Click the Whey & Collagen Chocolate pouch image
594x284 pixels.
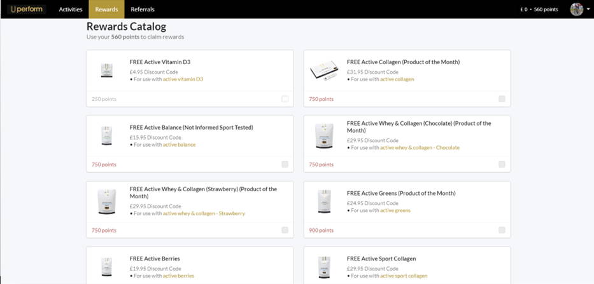324,136
